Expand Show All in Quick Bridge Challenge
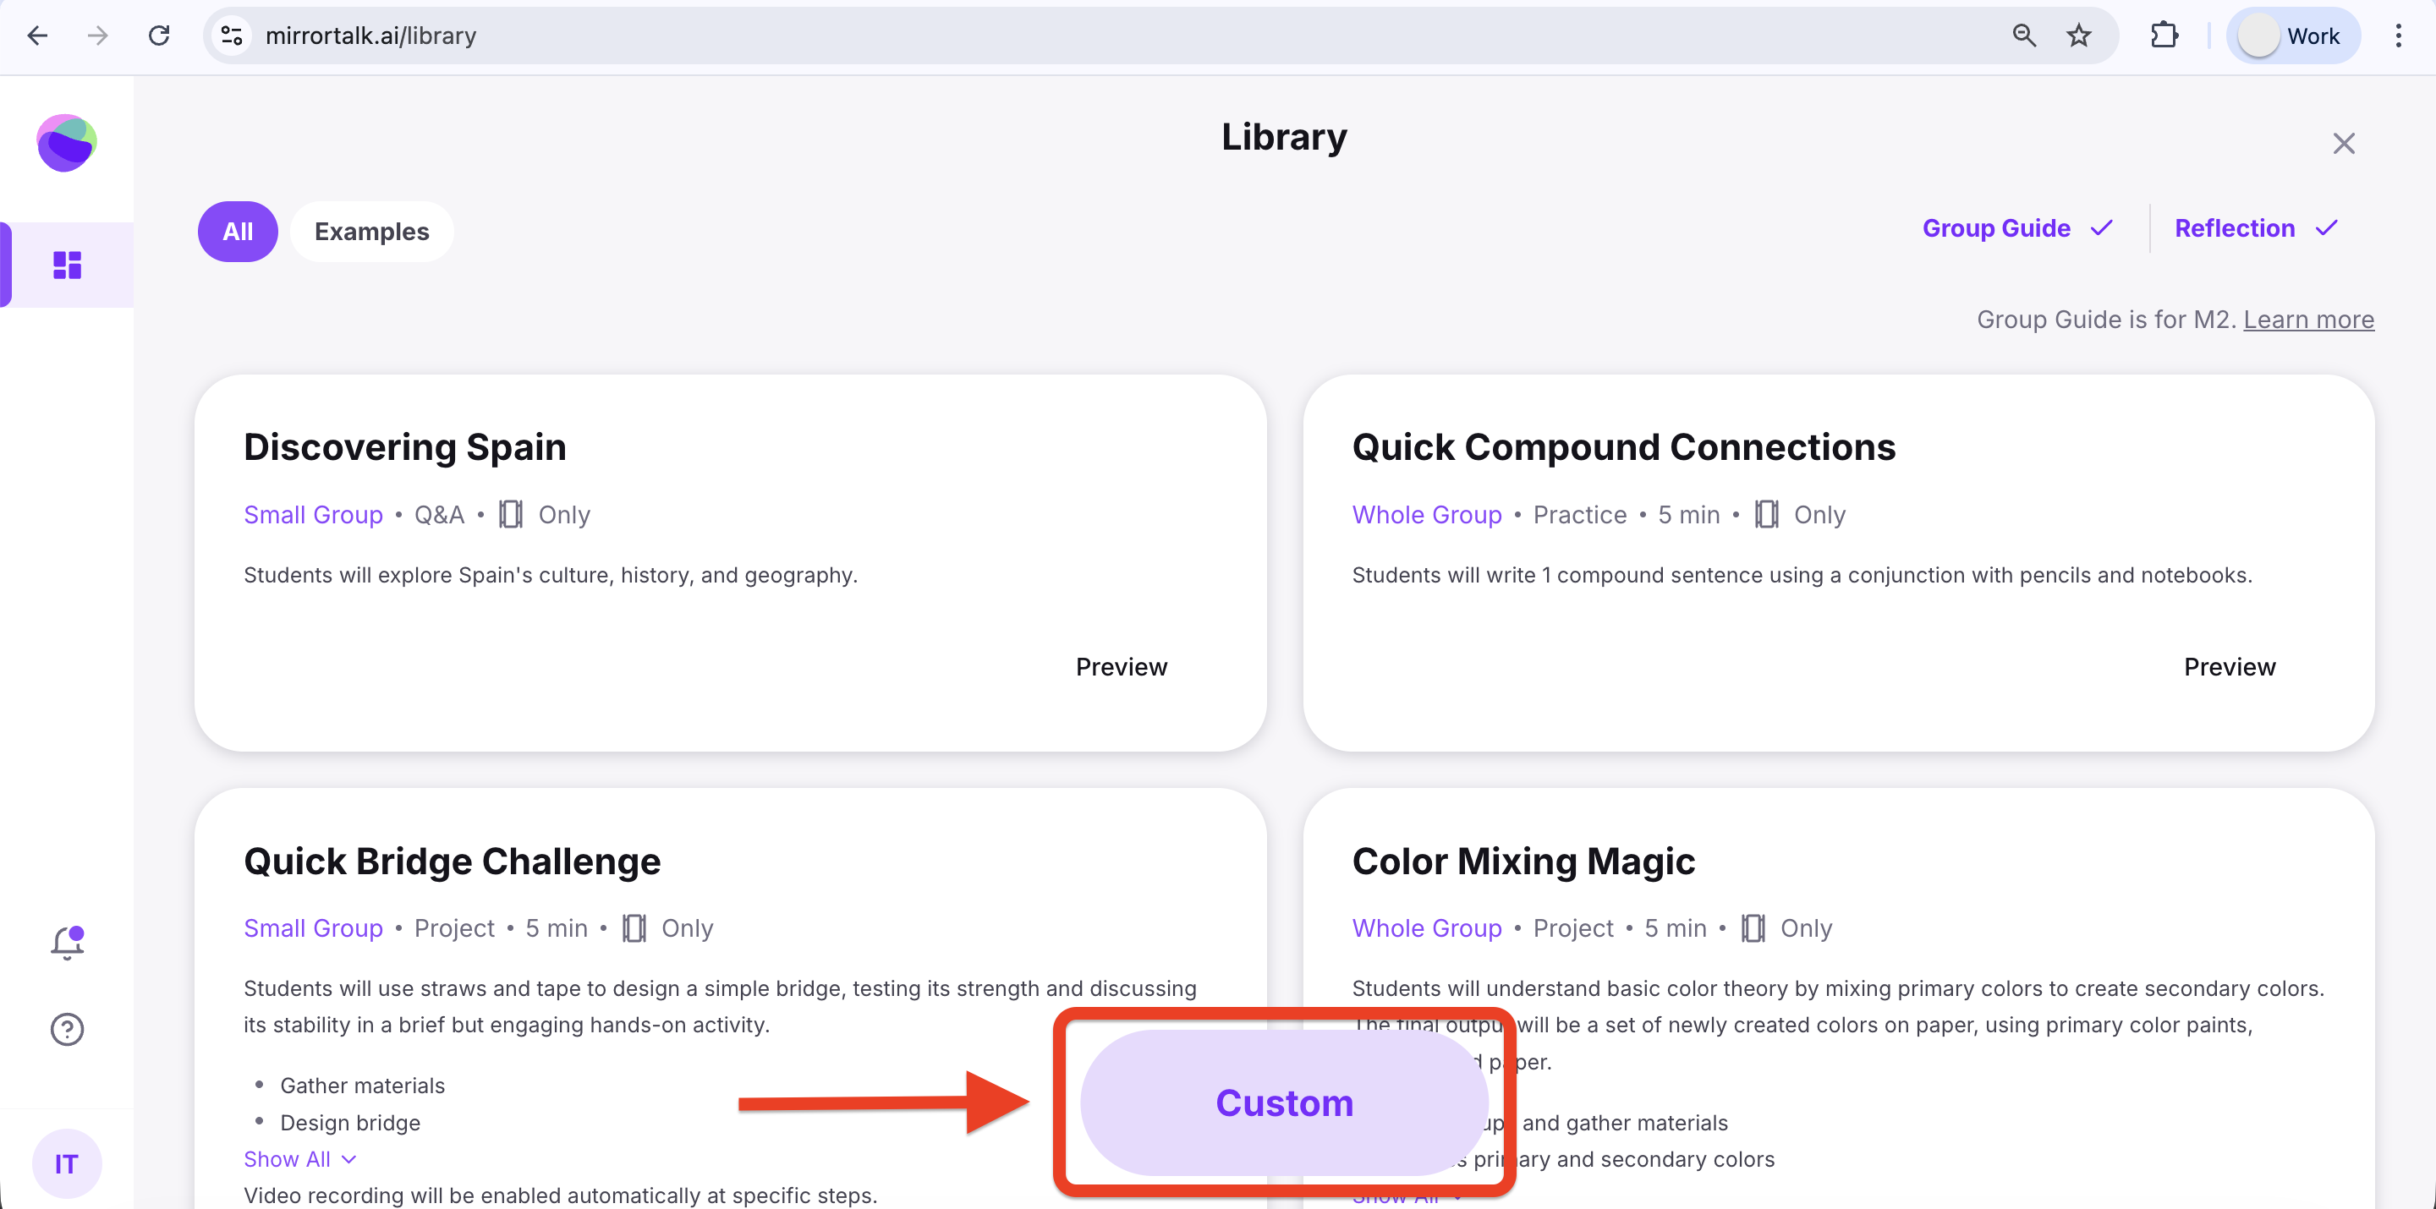 [x=299, y=1159]
